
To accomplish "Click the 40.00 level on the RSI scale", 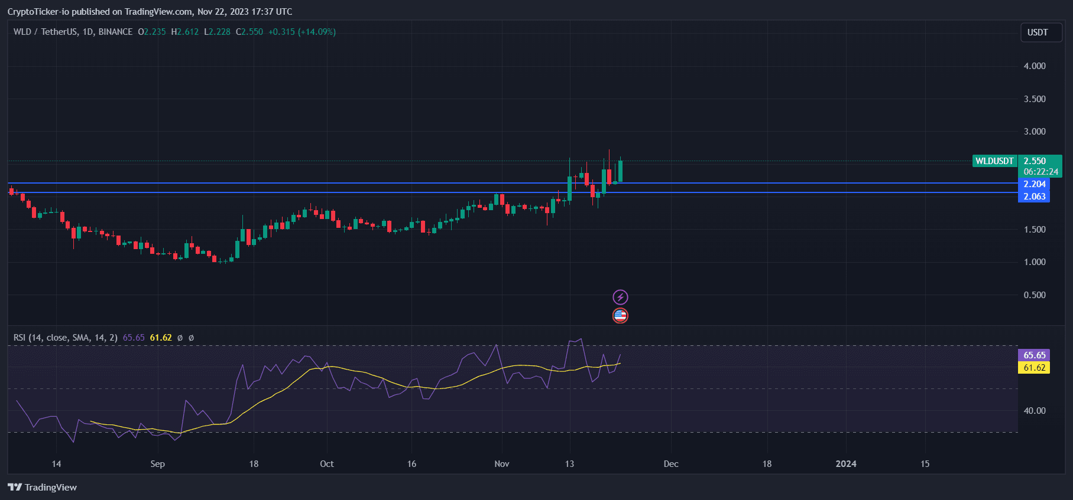I will pyautogui.click(x=1034, y=410).
